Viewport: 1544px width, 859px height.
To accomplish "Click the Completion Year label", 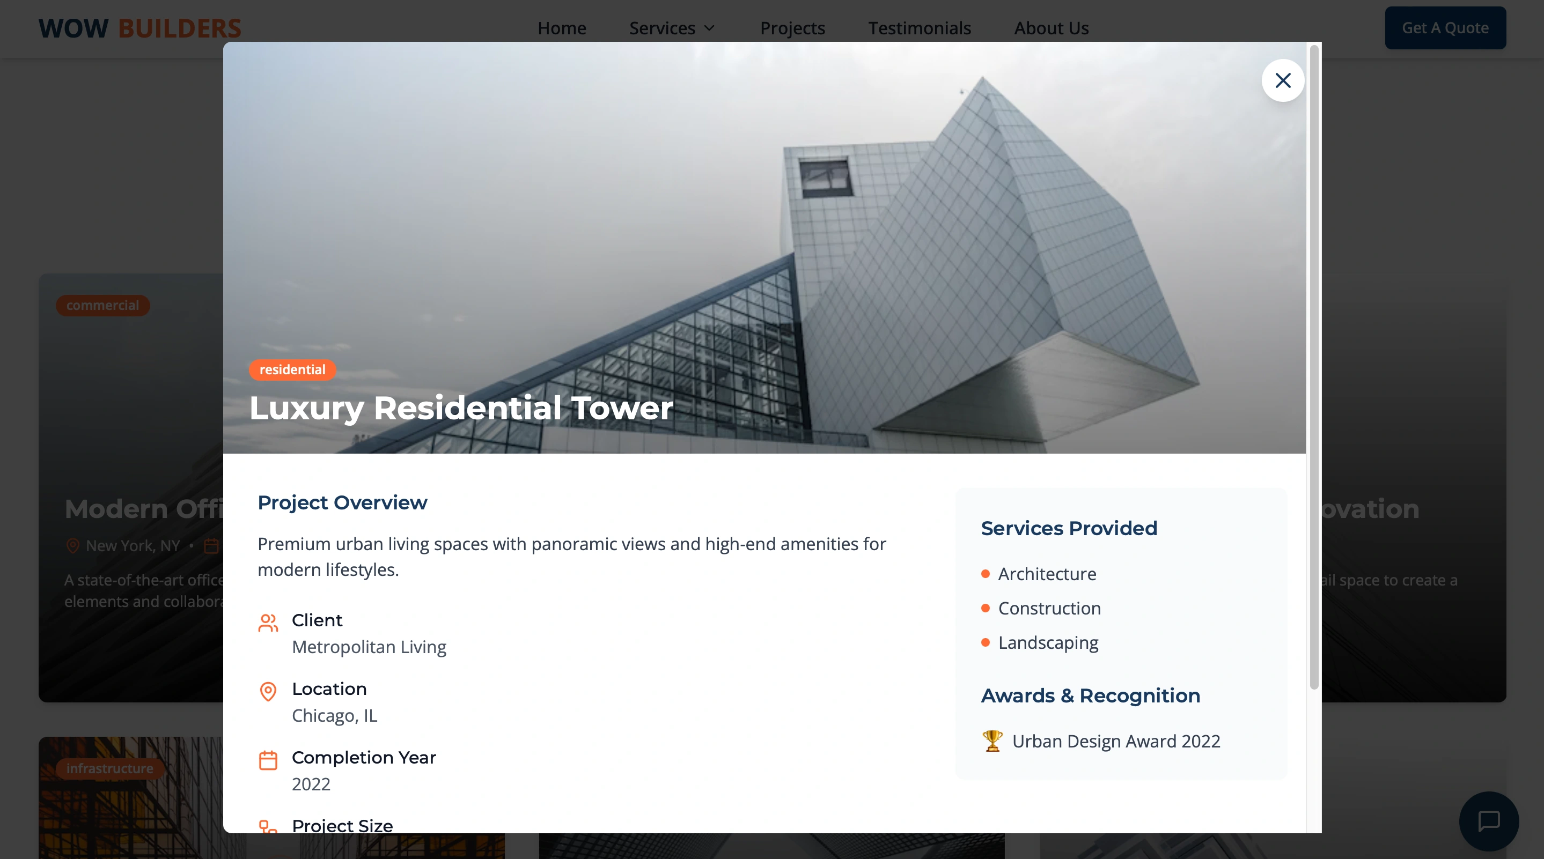I will tap(364, 757).
